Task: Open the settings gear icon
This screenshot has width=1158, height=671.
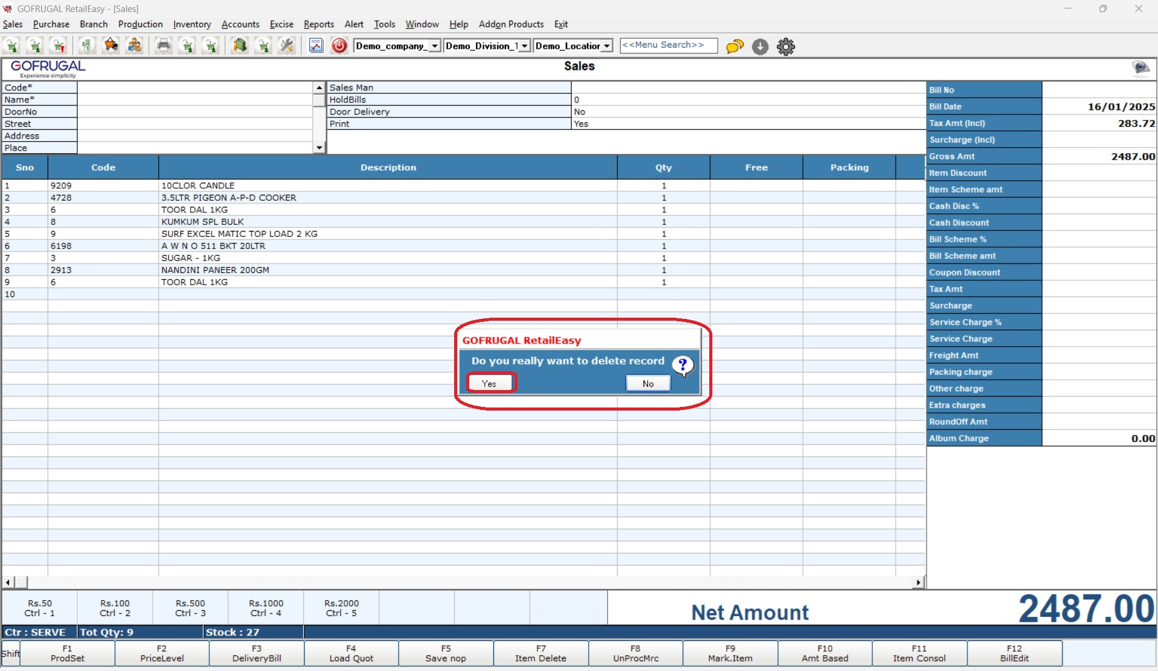Action: click(x=786, y=46)
